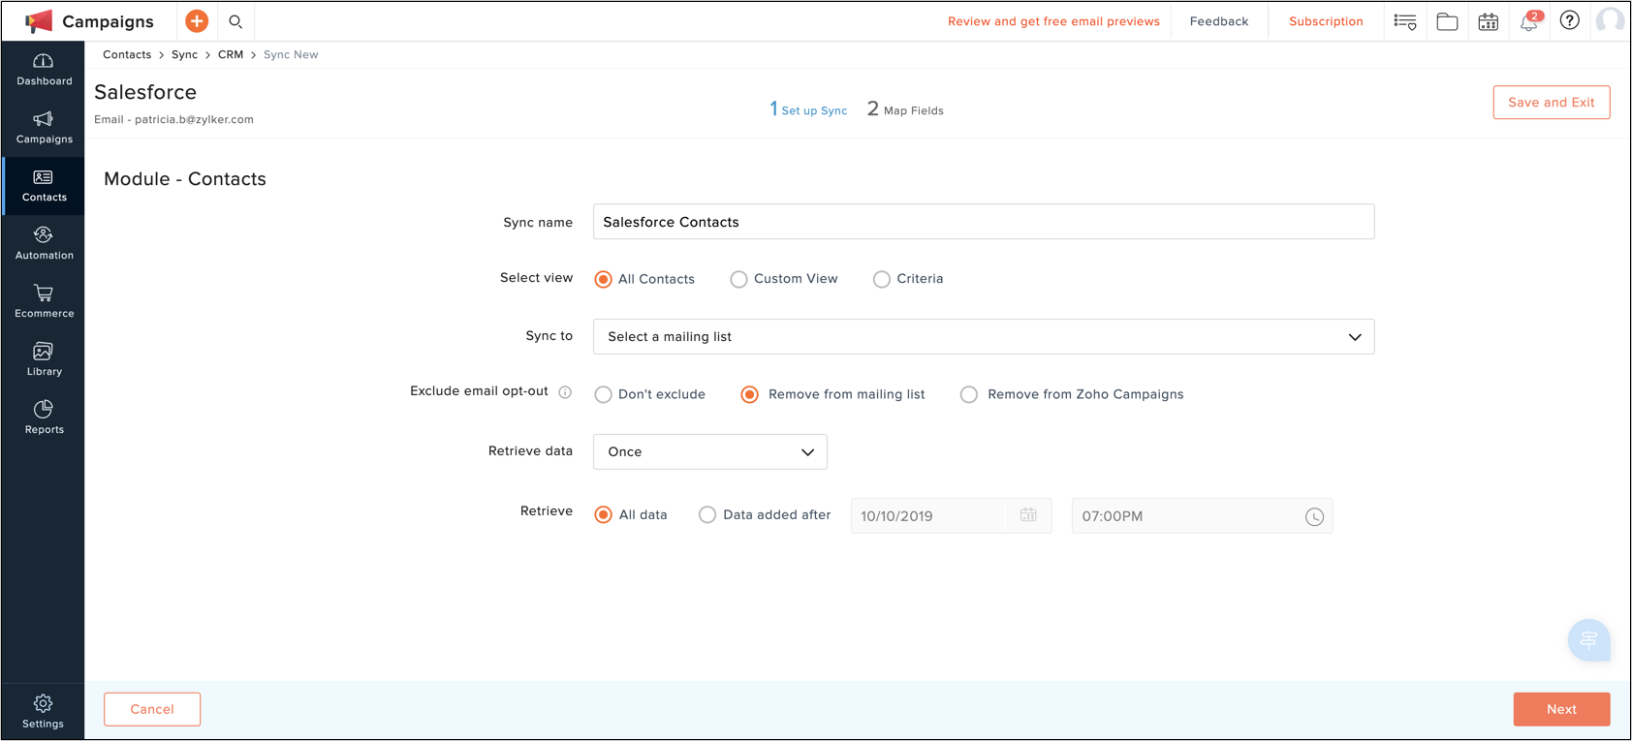Click the Sync New breadcrumb text
The image size is (1632, 741).
(x=291, y=54)
